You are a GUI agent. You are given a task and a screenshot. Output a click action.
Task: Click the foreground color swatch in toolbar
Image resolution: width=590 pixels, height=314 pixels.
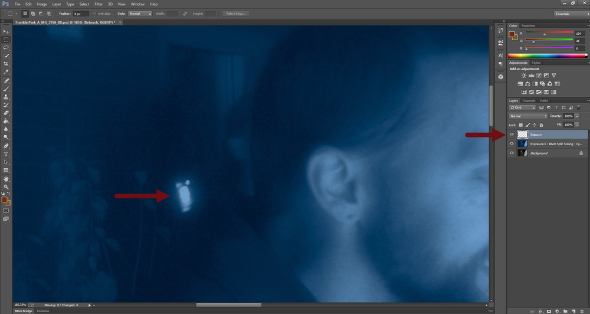5,200
